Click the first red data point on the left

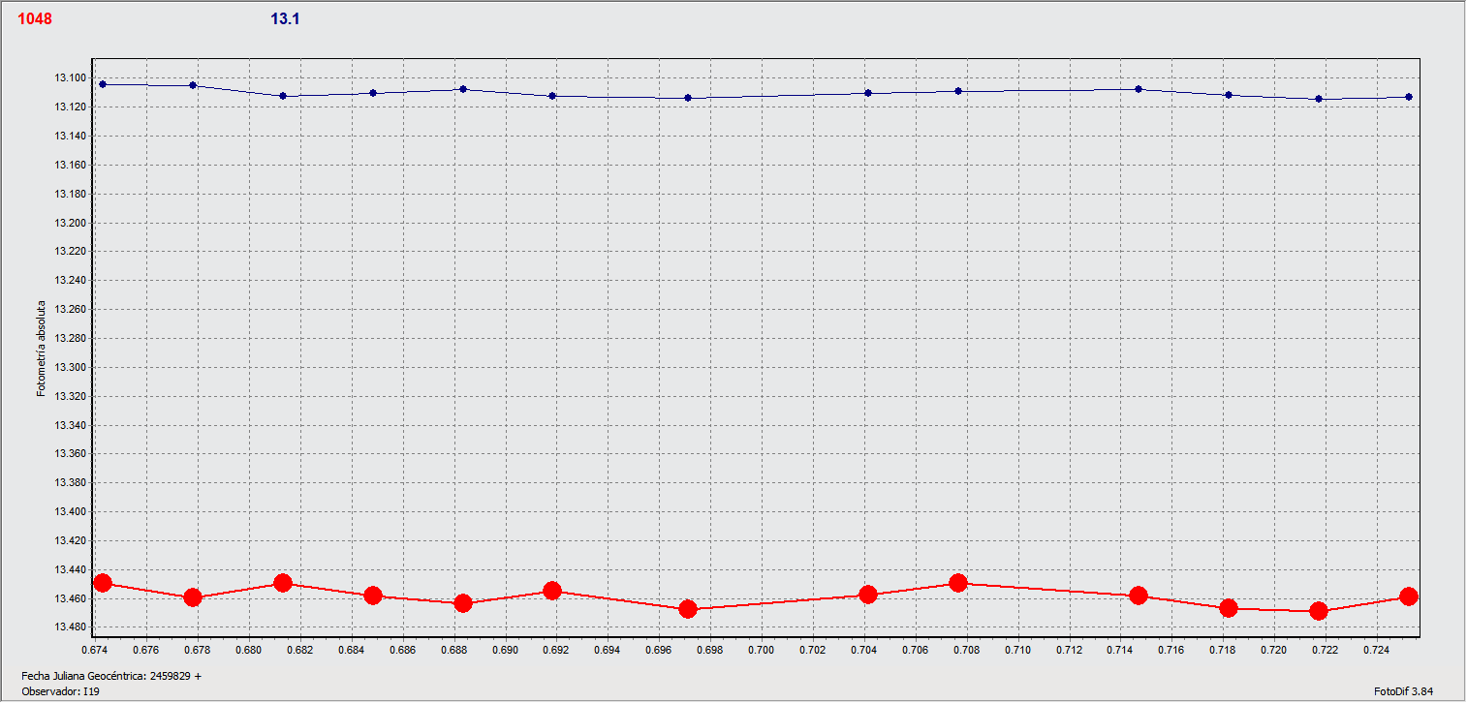click(x=103, y=583)
